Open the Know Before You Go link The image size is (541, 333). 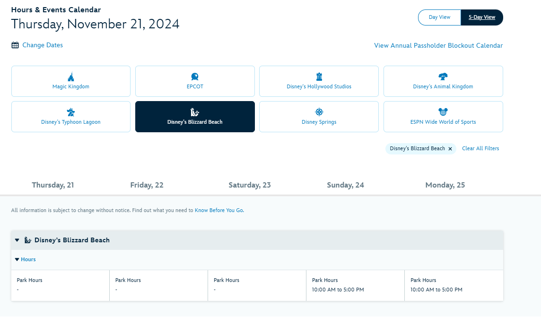coord(219,210)
